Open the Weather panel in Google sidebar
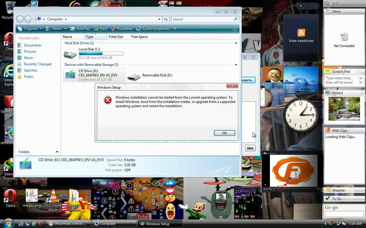This screenshot has width=366, height=228. click(x=344, y=190)
